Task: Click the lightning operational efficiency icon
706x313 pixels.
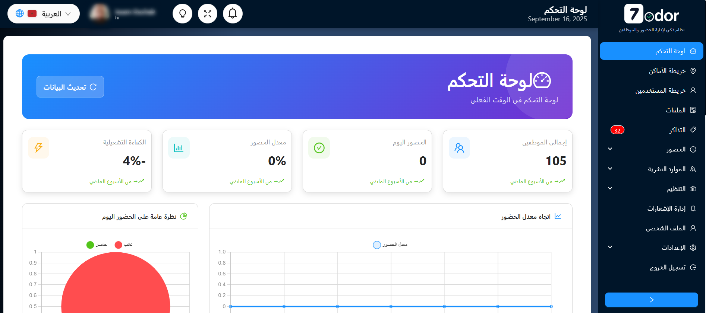Action: tap(38, 148)
